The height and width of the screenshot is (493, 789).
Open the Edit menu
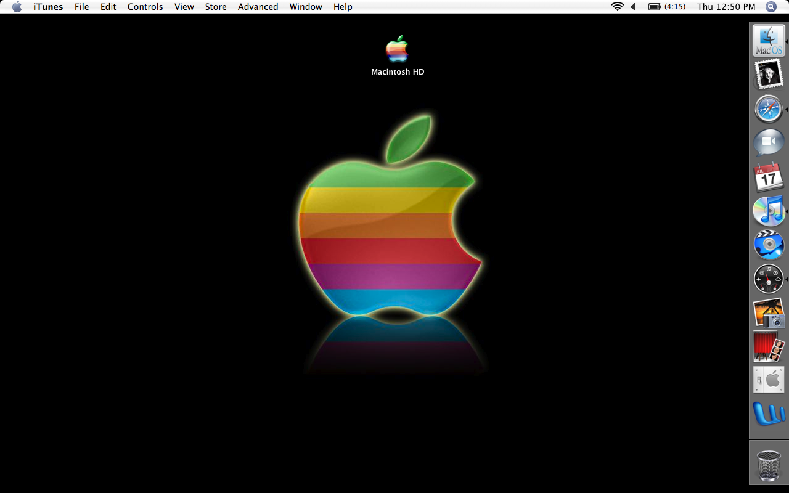point(108,7)
